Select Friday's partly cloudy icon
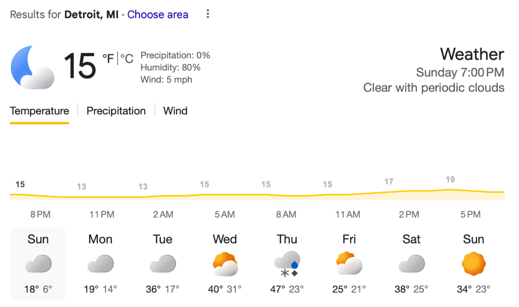 (x=349, y=263)
